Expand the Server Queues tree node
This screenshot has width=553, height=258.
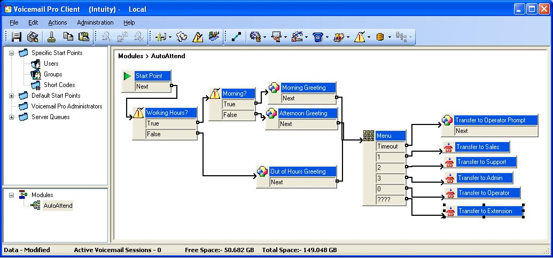click(12, 117)
